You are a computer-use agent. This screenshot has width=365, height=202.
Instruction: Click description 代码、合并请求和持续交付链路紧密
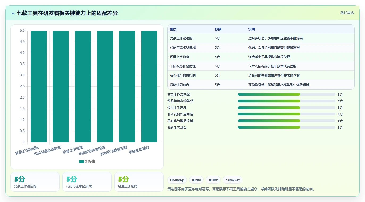(x=274, y=48)
